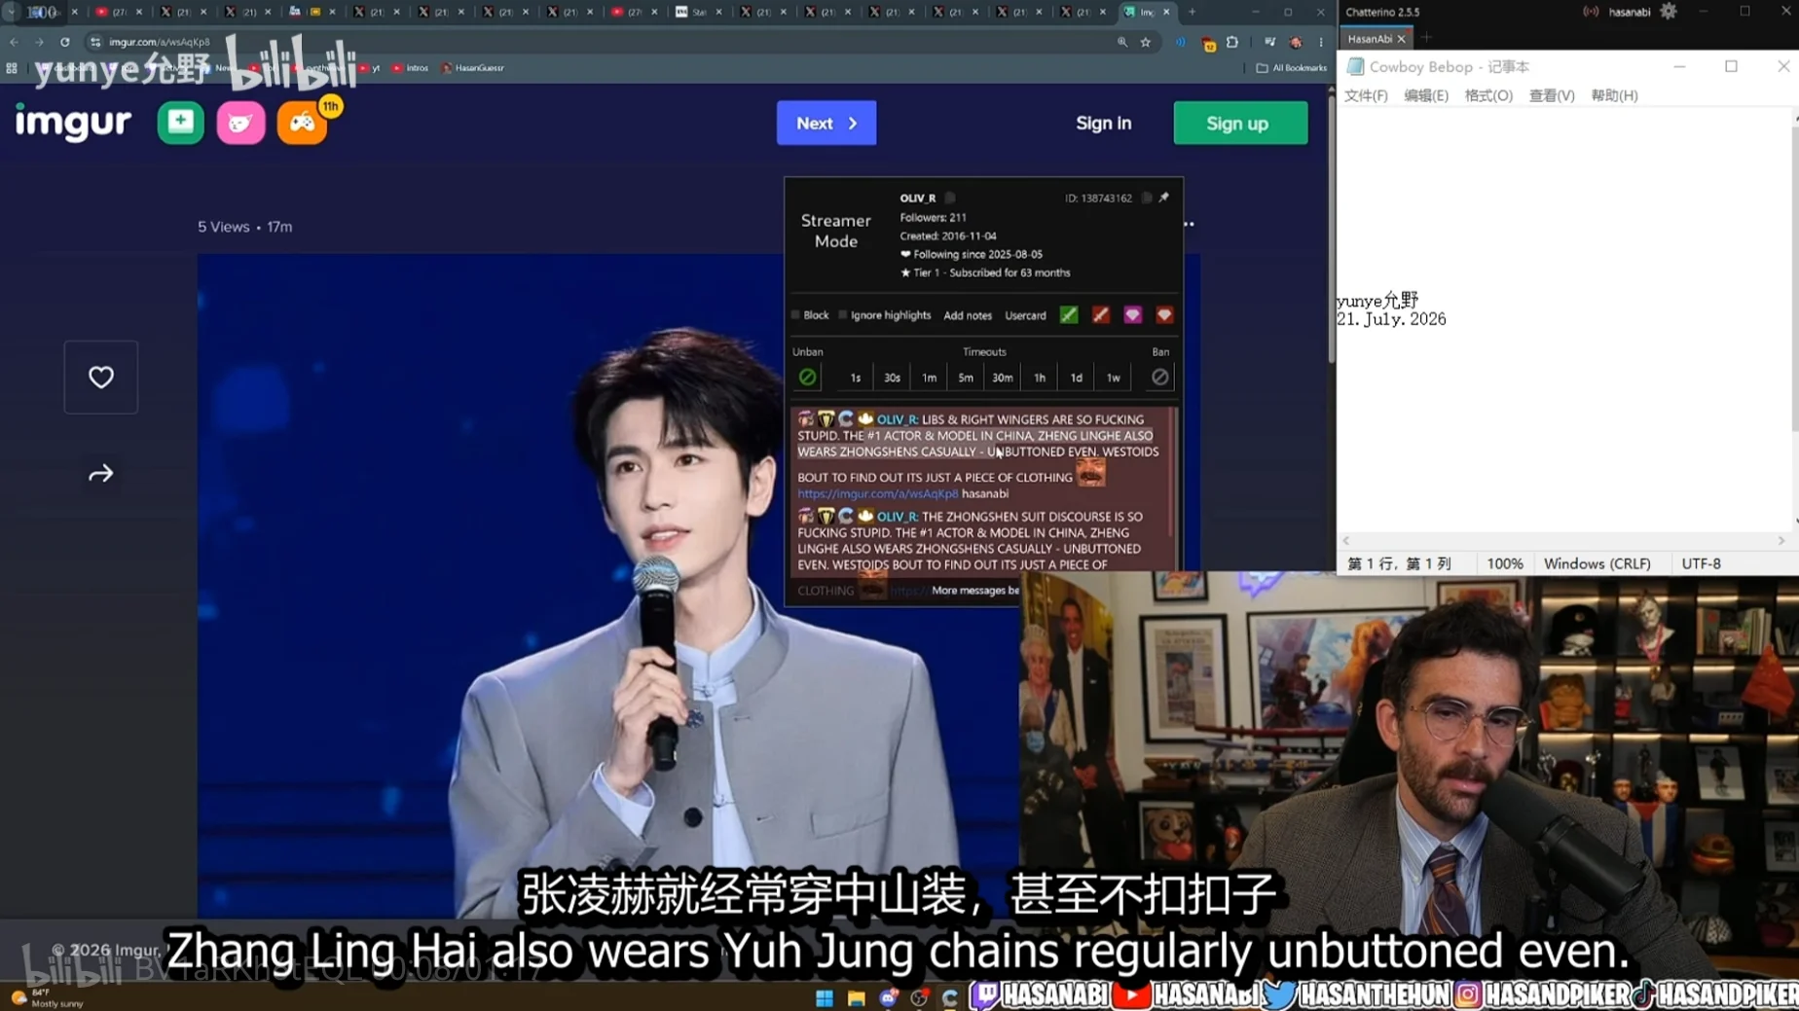Apply the 1d timeout
Image resolution: width=1799 pixels, height=1011 pixels.
tap(1076, 378)
